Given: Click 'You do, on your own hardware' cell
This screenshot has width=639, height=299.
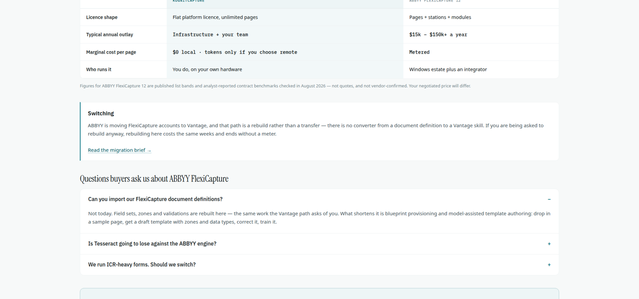Looking at the screenshot, I should [x=285, y=69].
